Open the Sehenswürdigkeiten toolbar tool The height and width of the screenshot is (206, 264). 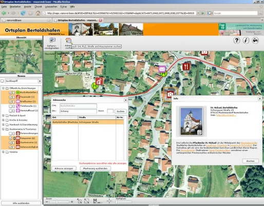point(52,43)
